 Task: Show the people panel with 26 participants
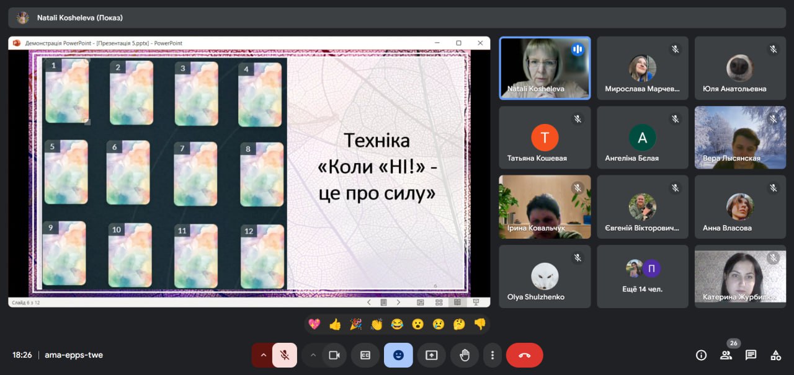pos(726,355)
